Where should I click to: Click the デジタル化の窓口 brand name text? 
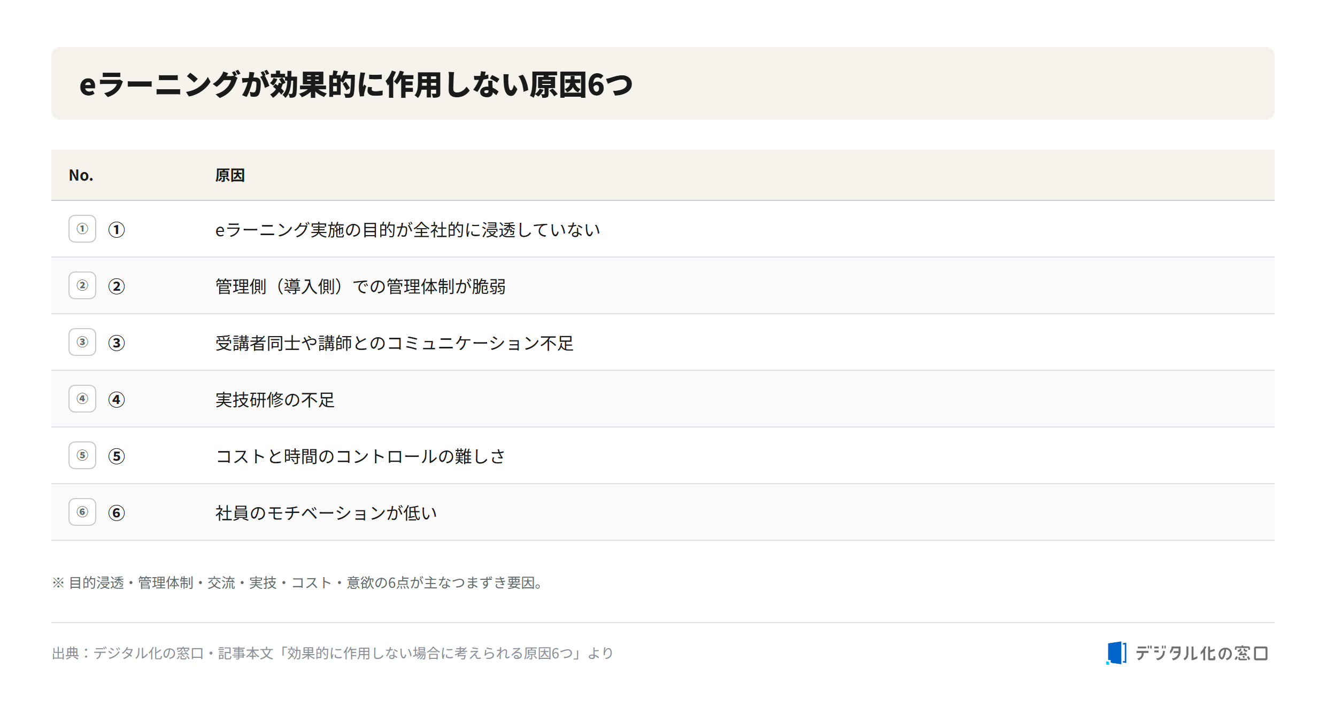point(1201,653)
